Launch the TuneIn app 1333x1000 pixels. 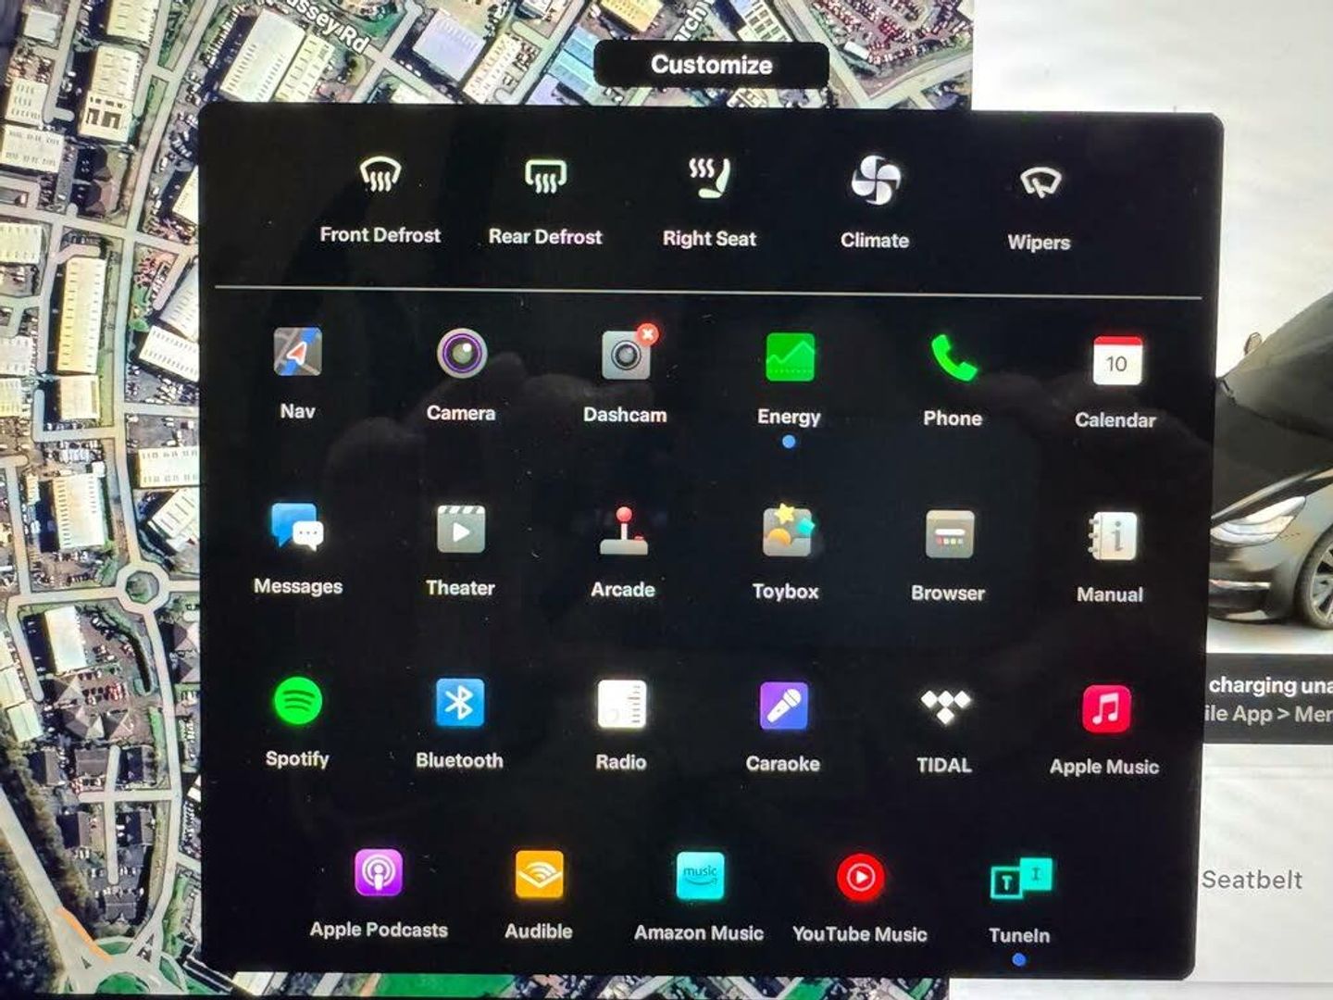pos(1020,900)
